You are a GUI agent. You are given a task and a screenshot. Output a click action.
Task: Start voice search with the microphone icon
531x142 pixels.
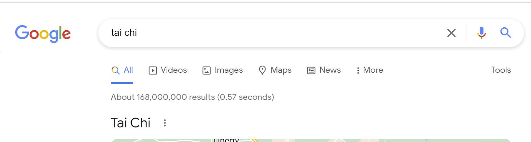click(482, 33)
